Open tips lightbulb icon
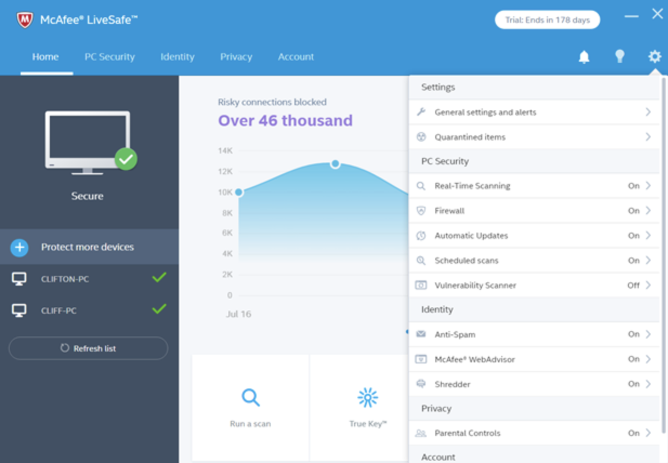This screenshot has height=463, width=668. (620, 56)
